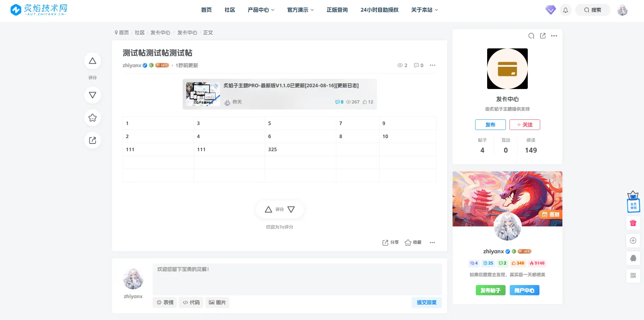
Task: Open notifications bell icon
Action: coord(566,10)
